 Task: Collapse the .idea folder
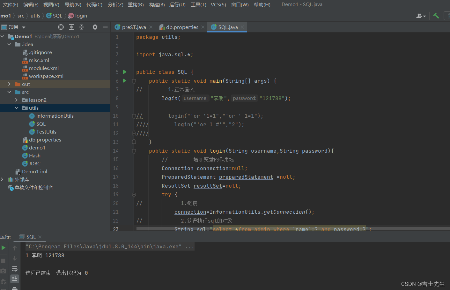9,44
